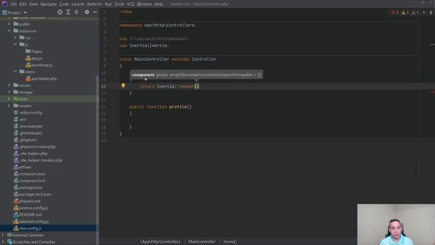Viewport: 435px width, 245px height.
Task: Select package.json file
Action: click(31, 188)
